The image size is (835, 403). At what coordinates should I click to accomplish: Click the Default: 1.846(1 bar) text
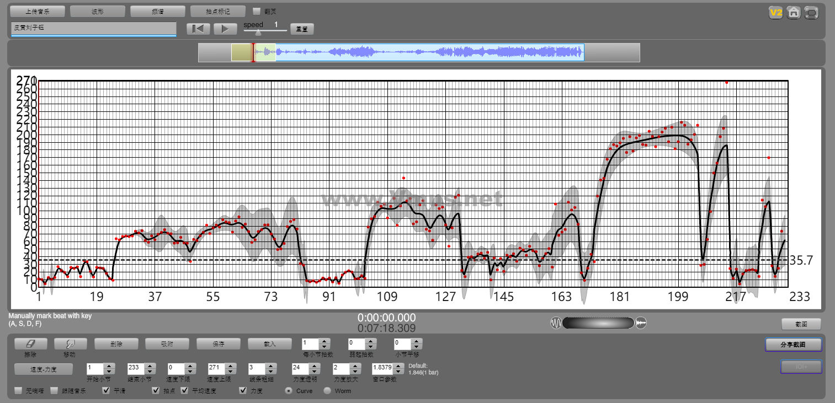tap(424, 369)
